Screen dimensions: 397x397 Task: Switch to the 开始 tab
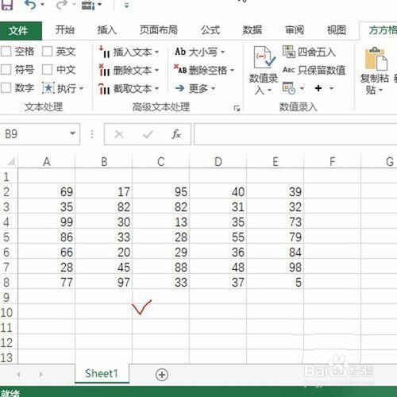tap(65, 30)
